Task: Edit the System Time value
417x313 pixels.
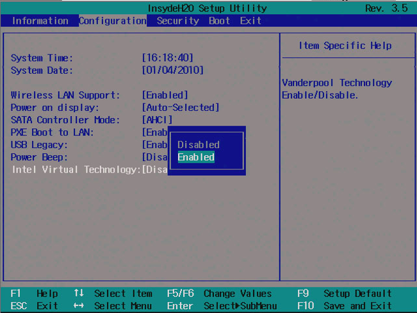Action: (x=167, y=58)
